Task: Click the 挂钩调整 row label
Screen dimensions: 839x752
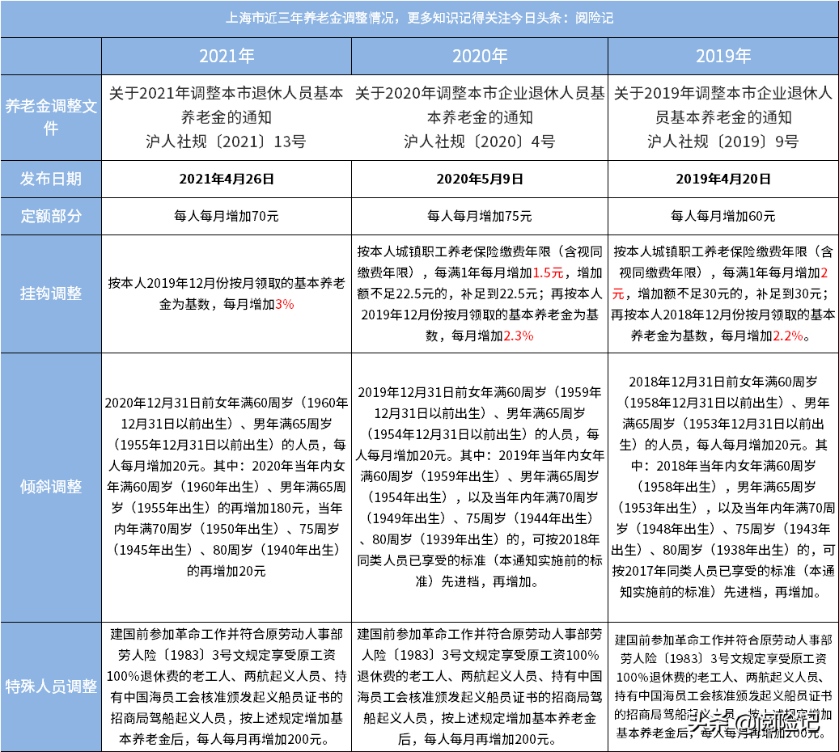Action: 51,294
